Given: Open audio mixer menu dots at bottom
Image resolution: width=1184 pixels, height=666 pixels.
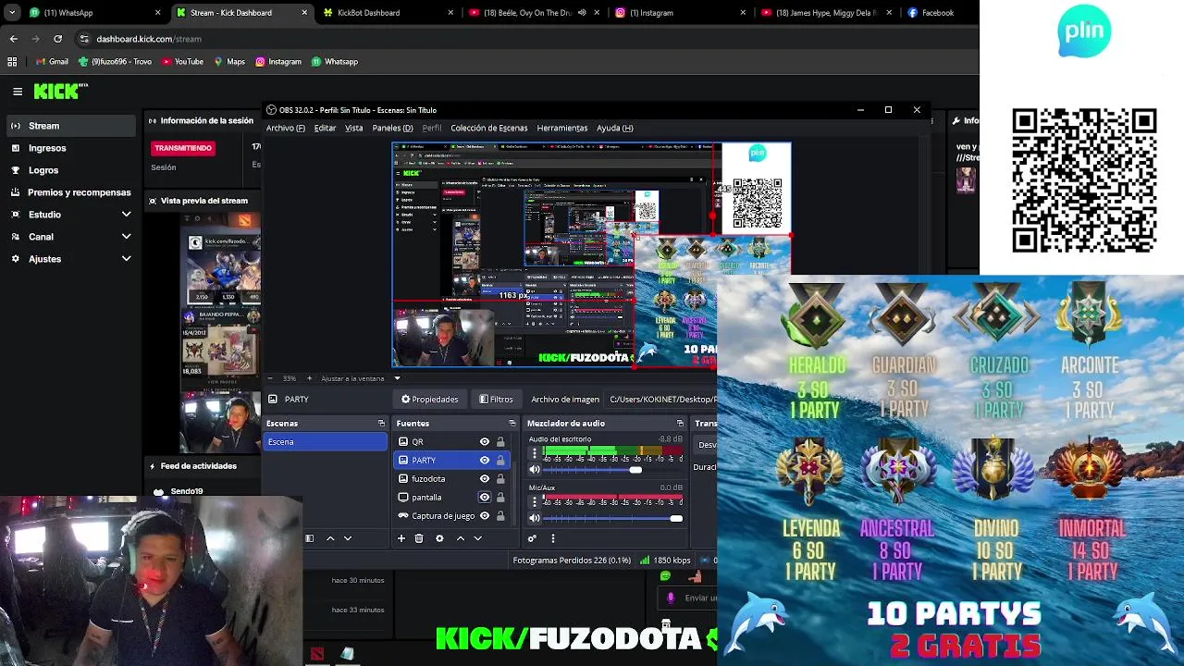Looking at the screenshot, I should (552, 538).
